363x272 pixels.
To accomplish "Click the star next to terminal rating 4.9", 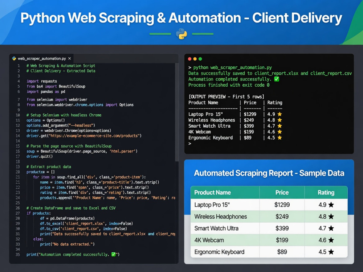I will click(x=280, y=114).
